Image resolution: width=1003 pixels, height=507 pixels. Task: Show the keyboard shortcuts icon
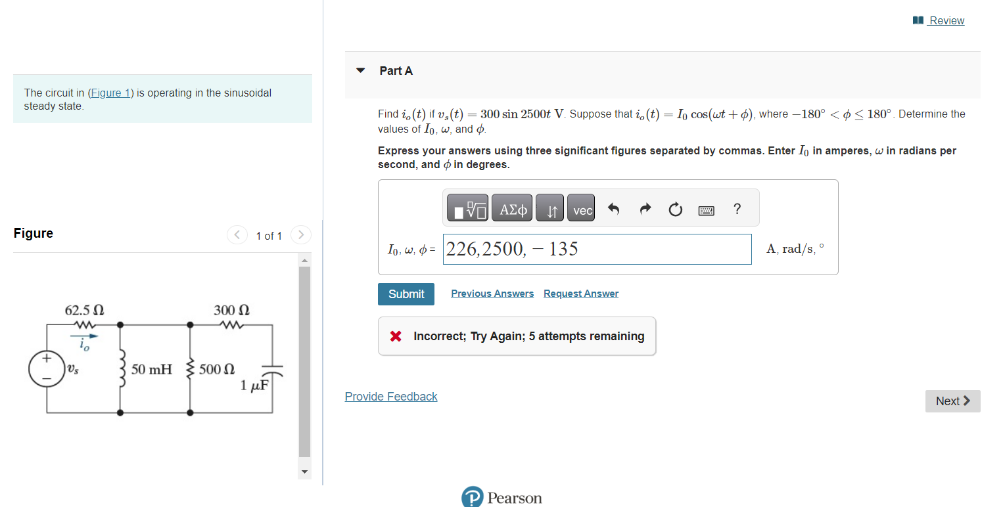[x=706, y=210]
